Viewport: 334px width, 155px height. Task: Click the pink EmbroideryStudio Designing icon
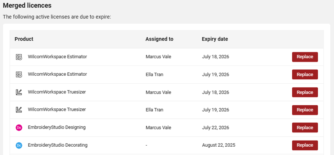point(19,127)
